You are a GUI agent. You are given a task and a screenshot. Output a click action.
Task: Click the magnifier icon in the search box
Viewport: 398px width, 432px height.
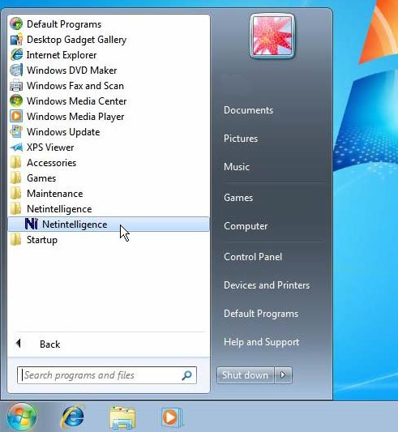(x=187, y=375)
